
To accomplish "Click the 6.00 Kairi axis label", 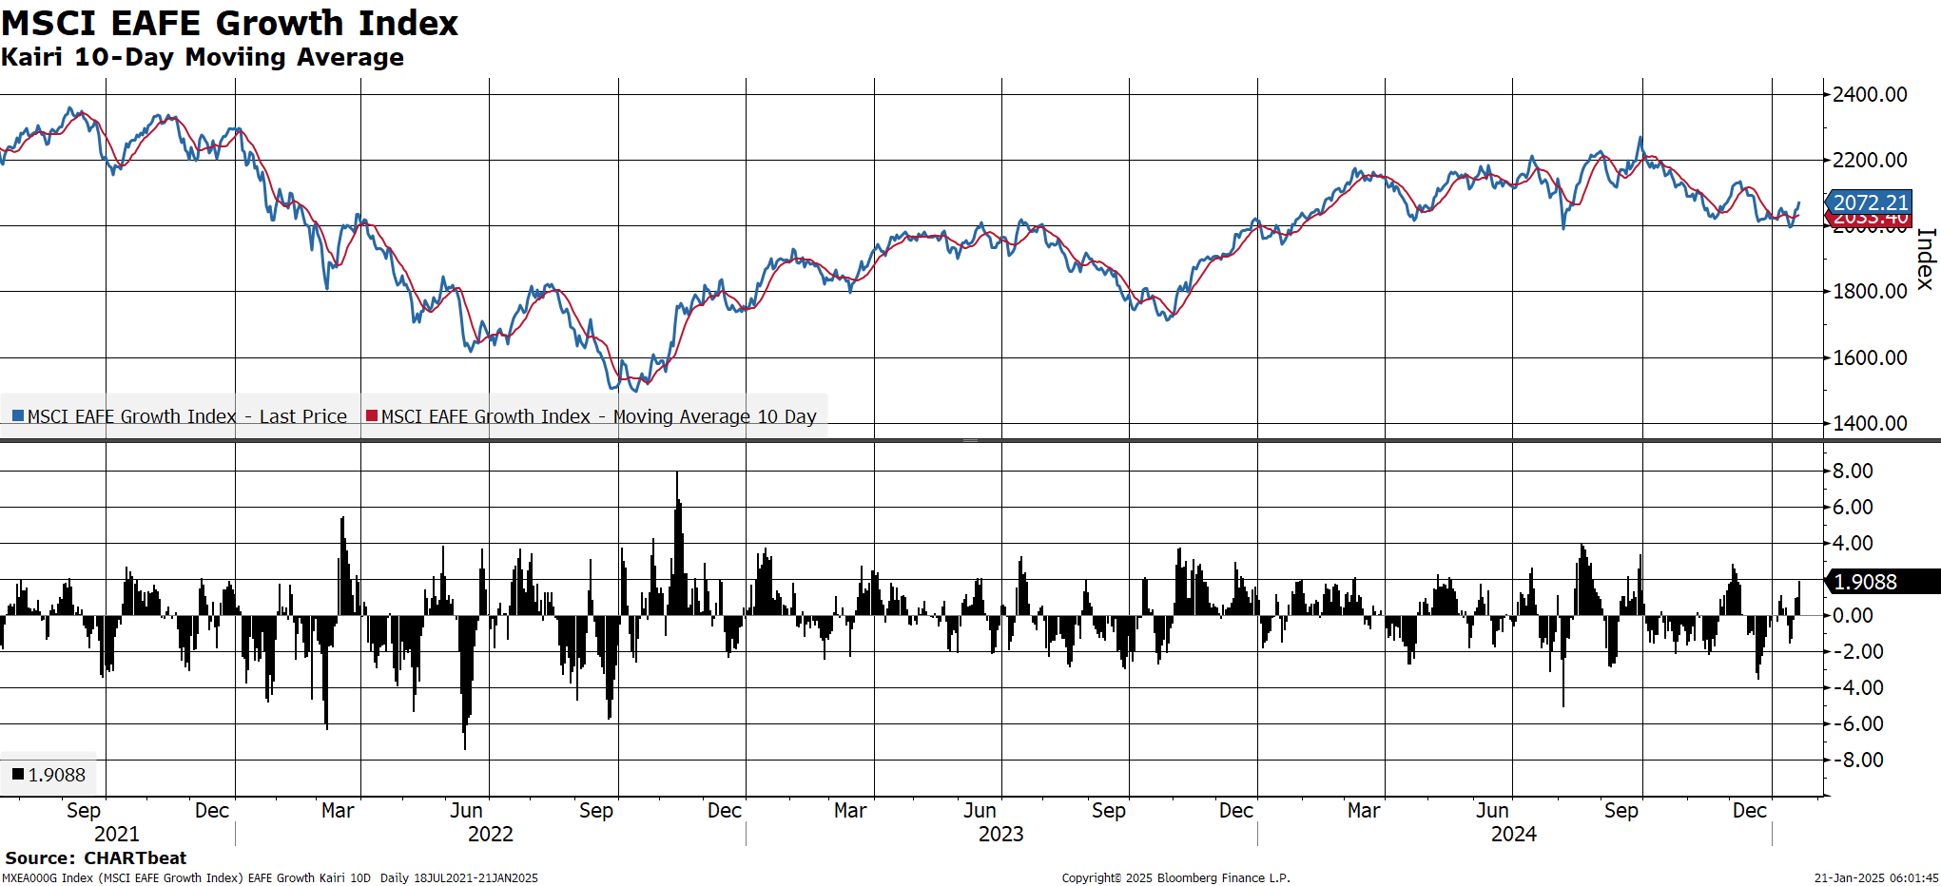I will (1853, 507).
